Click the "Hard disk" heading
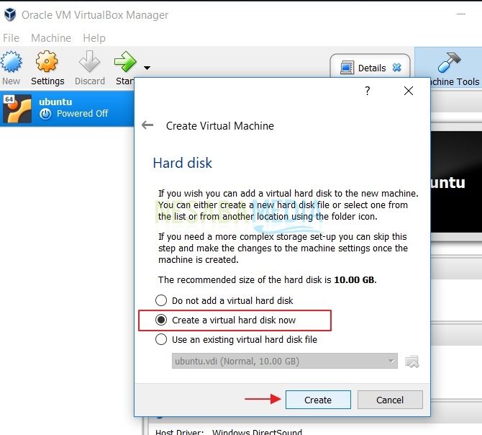 pyautogui.click(x=183, y=163)
